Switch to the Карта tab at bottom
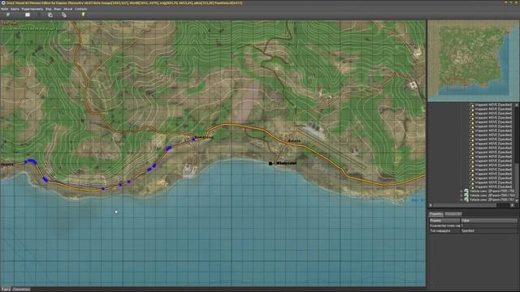Viewport: 520px width, 292px height. pyautogui.click(x=6, y=290)
